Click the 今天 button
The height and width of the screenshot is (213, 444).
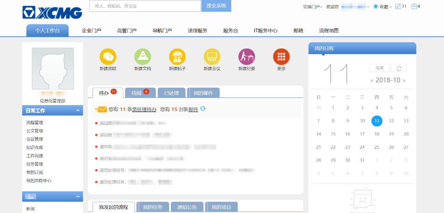point(380,68)
